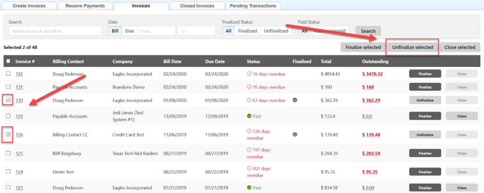
Task: Open invoice number 125 link
Action: [19, 153]
